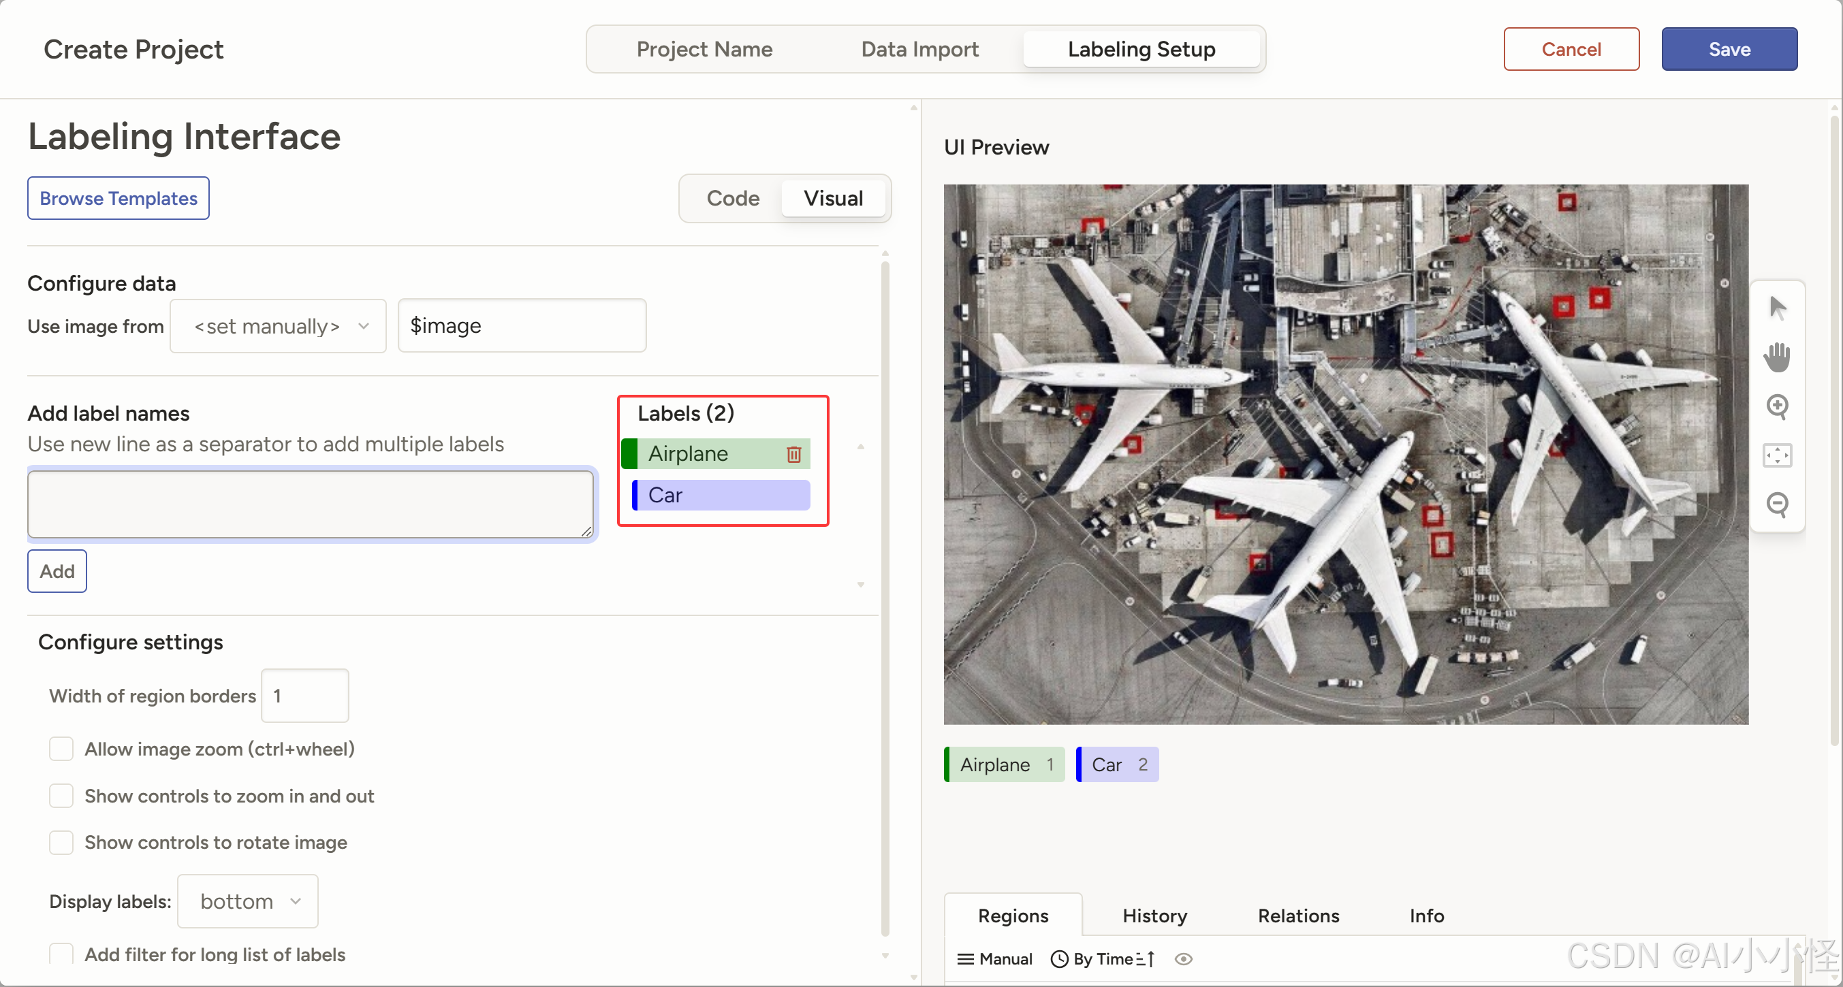Screen dimensions: 1843x987
Task: Activate the hand pan tool
Action: 1777,357
